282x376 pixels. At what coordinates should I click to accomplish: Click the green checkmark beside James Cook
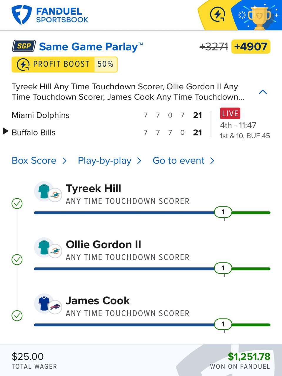17,315
